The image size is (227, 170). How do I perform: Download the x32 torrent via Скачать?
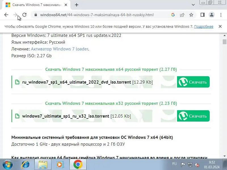(193, 116)
